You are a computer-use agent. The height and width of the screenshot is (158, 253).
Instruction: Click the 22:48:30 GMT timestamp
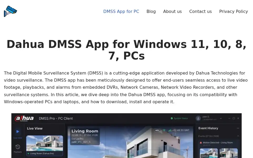point(181,130)
